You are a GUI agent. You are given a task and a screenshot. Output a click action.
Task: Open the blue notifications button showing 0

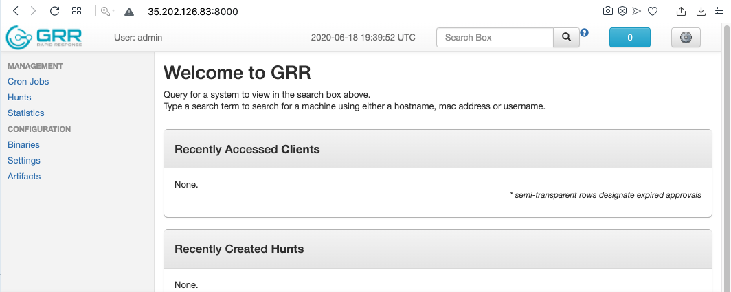[630, 37]
